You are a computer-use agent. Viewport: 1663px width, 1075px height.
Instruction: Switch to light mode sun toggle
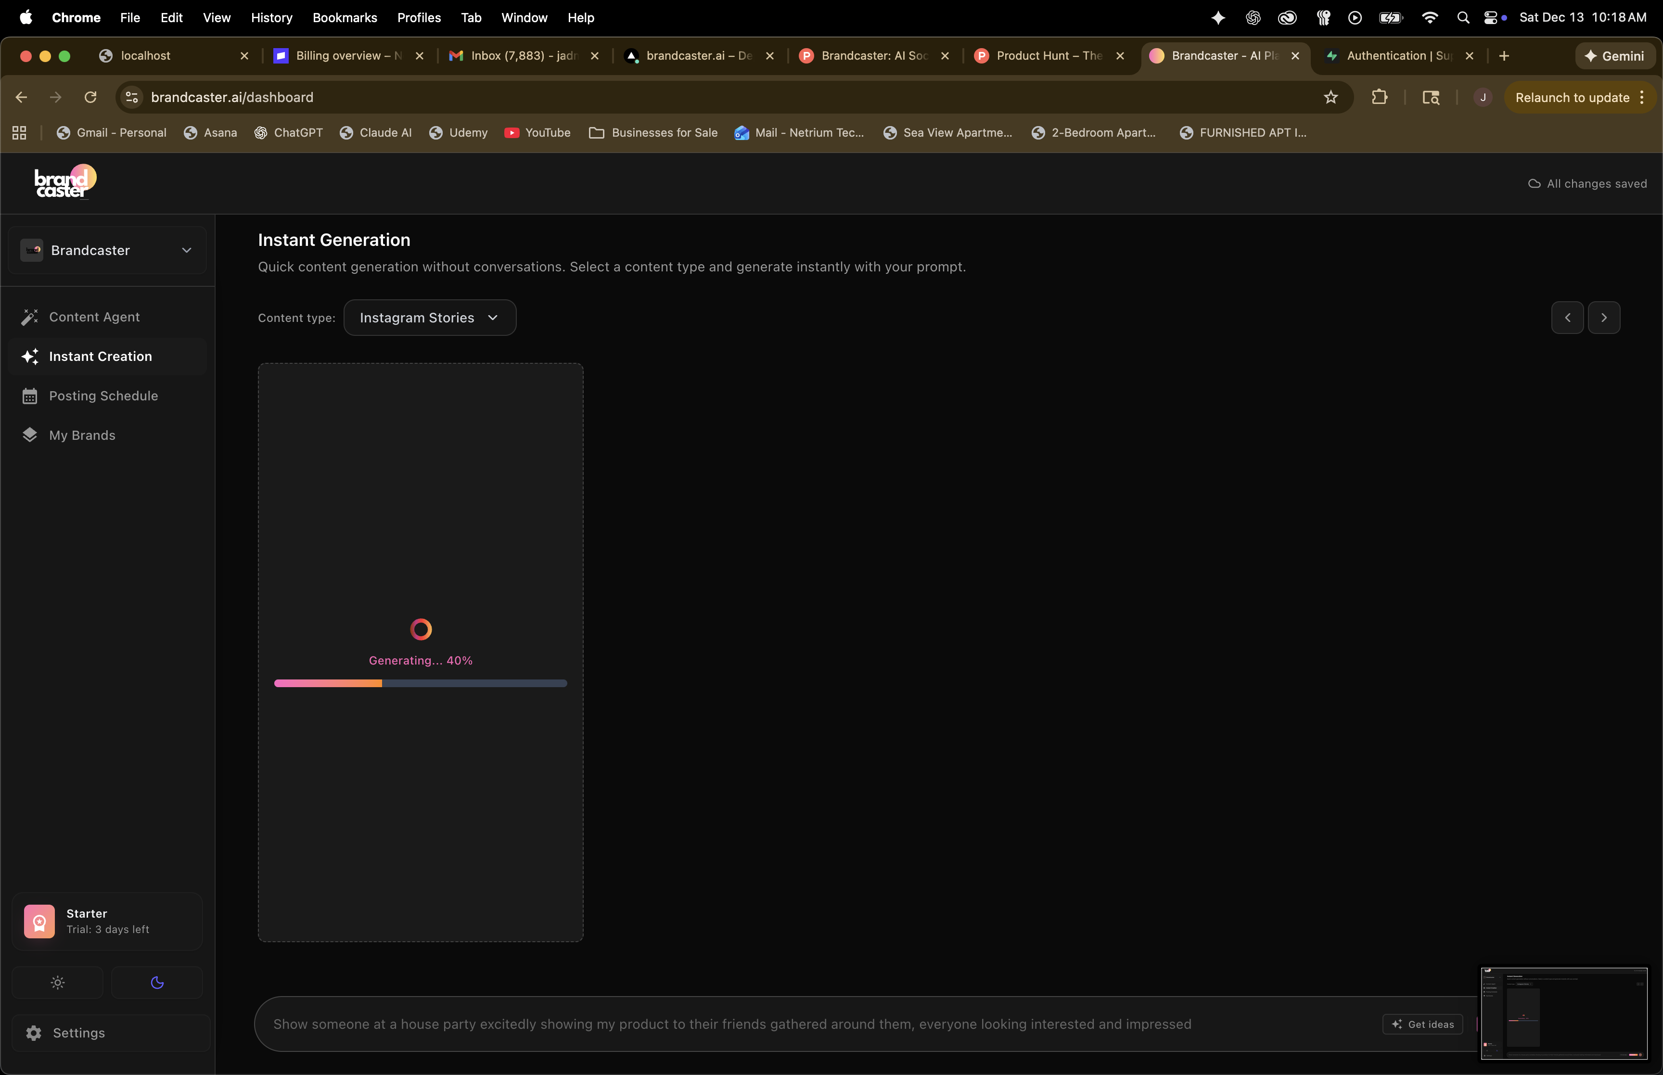(x=58, y=982)
